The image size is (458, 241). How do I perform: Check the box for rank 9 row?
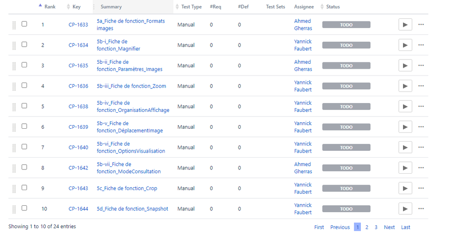[24, 187]
